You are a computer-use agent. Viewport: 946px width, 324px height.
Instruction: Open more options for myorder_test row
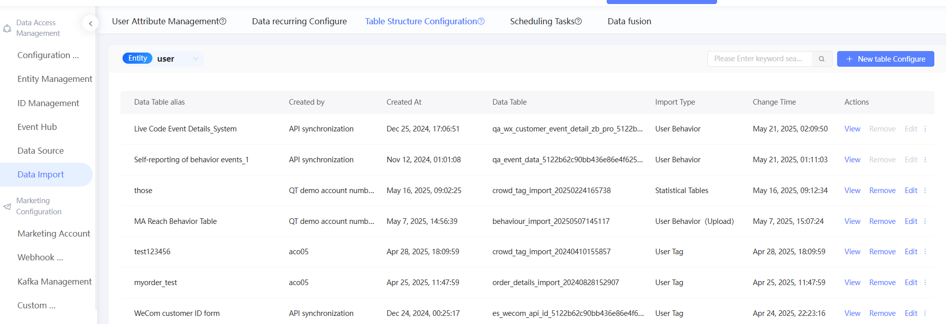(925, 283)
